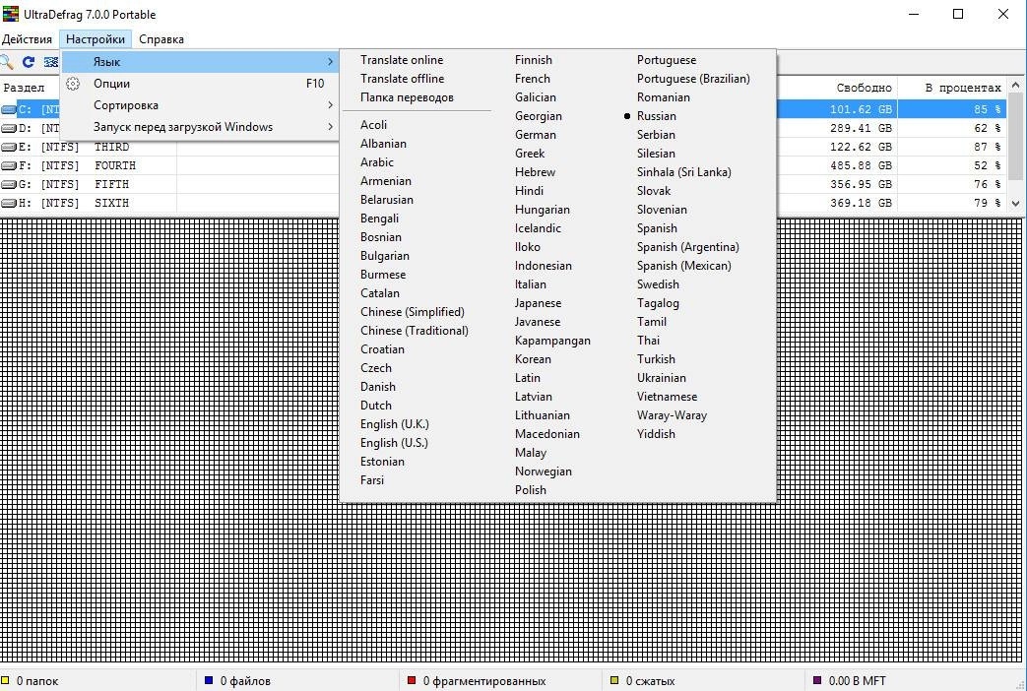Choose Translate online
The image size is (1027, 691).
(402, 60)
